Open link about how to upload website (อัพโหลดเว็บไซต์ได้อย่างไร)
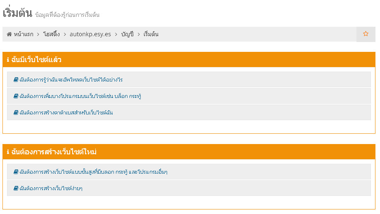This screenshot has width=380, height=214. (x=71, y=79)
